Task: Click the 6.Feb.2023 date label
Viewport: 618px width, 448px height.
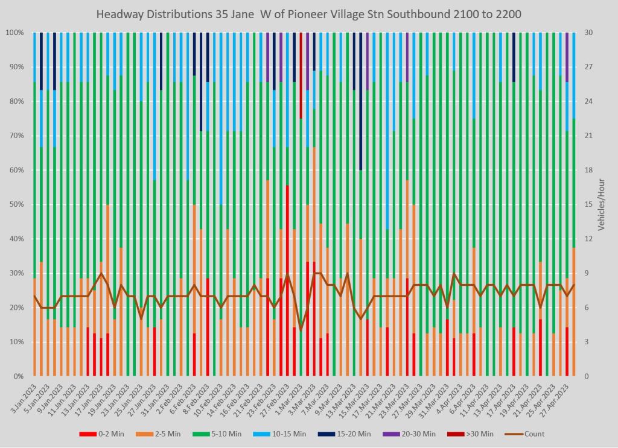Action: click(x=186, y=394)
